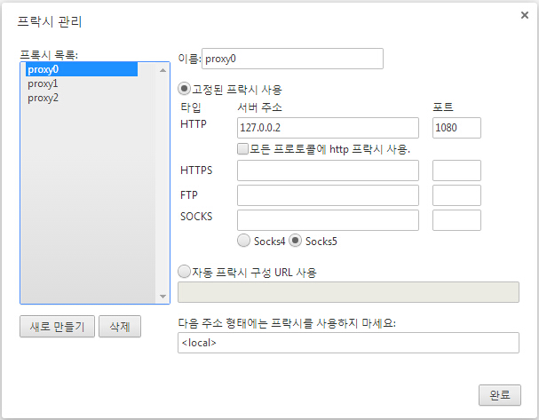Click the proxy bypass field containing <local>
The height and width of the screenshot is (420, 539).
click(348, 343)
